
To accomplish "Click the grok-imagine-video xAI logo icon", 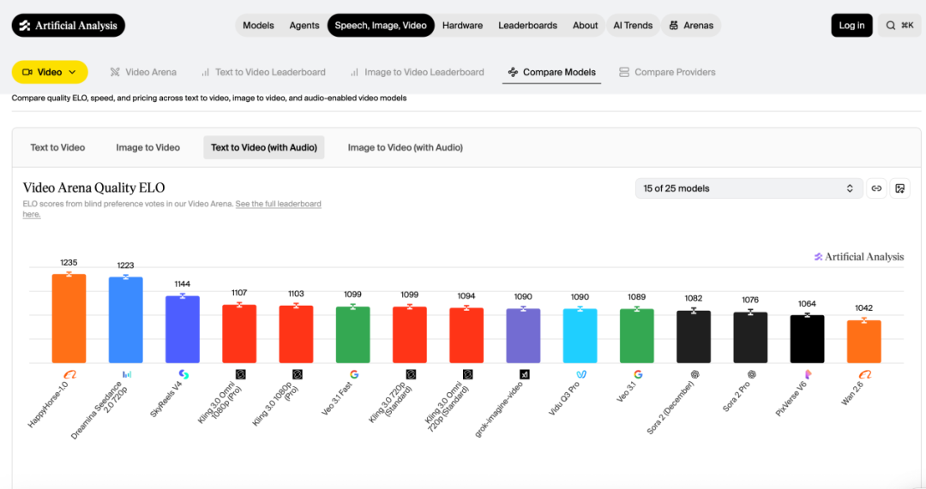I will (x=524, y=374).
